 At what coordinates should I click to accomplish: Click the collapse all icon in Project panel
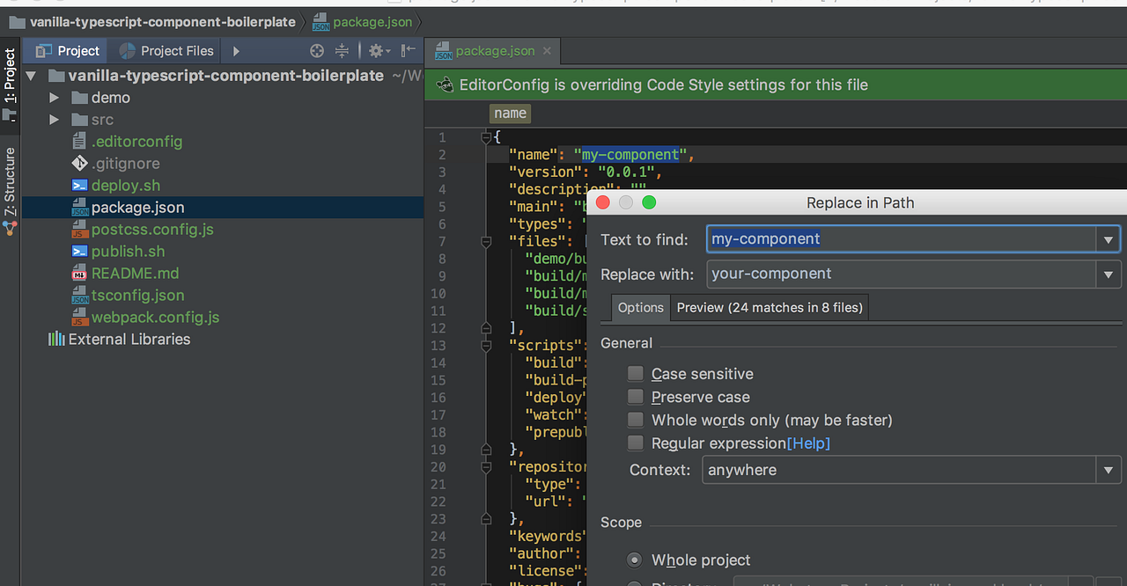(343, 51)
